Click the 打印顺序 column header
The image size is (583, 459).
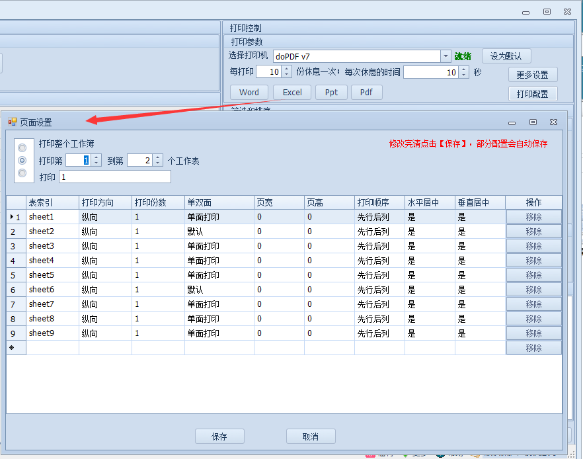(x=379, y=202)
